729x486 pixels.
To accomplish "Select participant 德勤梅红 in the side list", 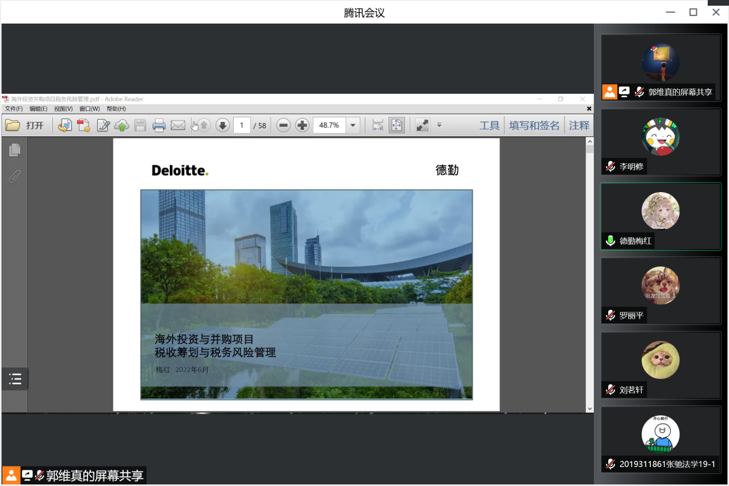I will coord(661,217).
